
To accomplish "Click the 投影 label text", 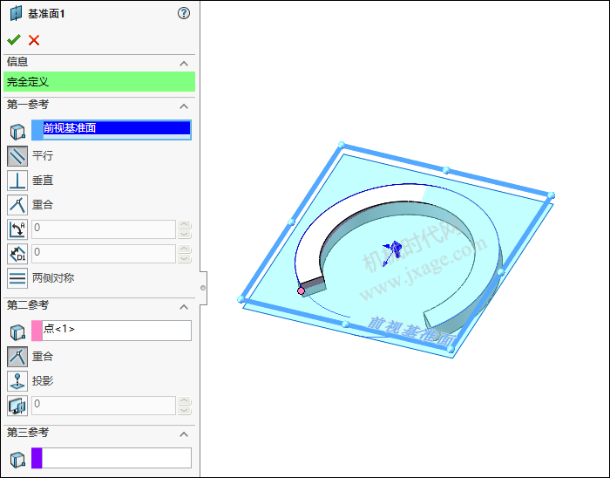I will point(43,380).
